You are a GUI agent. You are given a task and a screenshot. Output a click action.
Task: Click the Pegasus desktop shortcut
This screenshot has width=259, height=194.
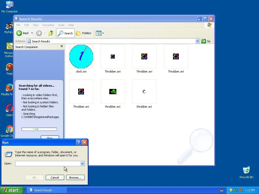[9, 69]
